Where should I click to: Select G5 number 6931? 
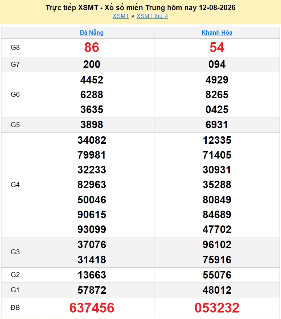pyautogui.click(x=217, y=125)
